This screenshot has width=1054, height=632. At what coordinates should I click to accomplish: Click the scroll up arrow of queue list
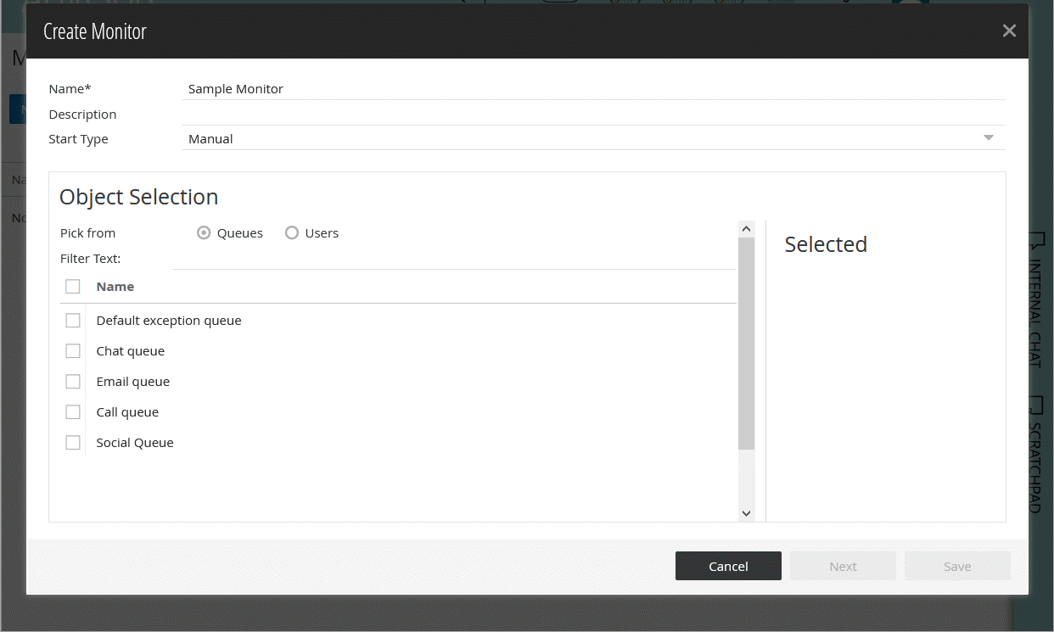[747, 228]
